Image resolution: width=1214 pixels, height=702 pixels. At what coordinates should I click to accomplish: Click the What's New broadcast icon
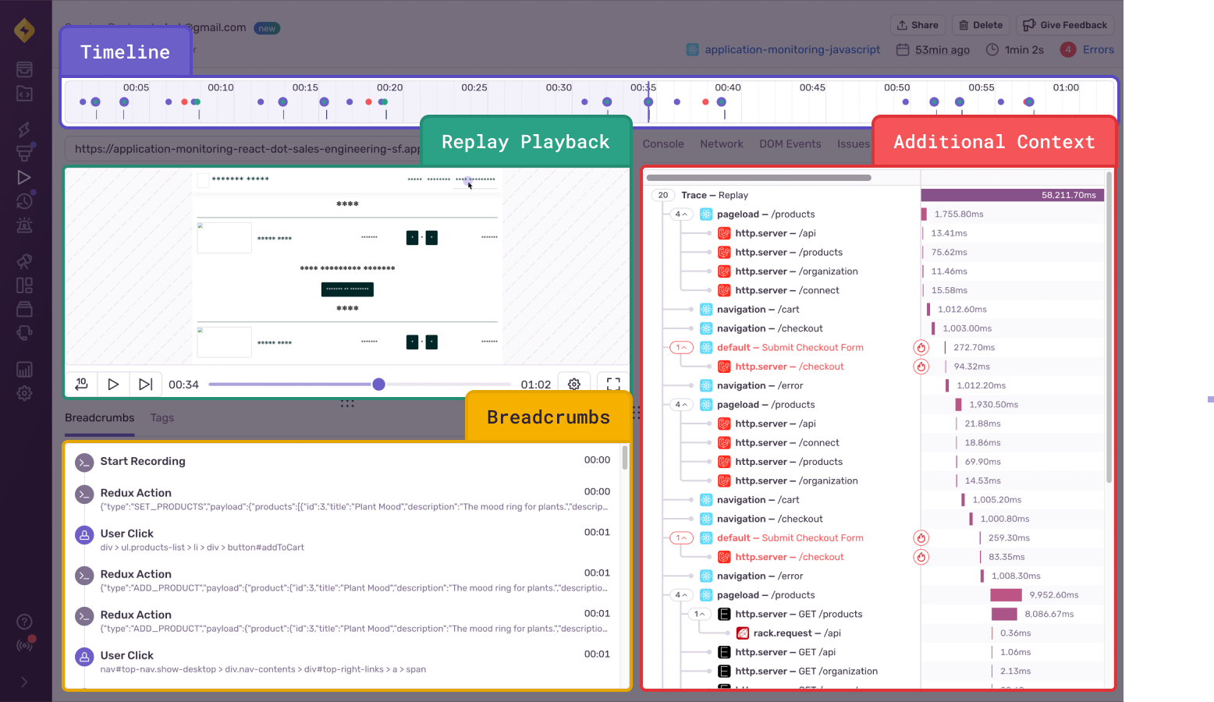[24, 645]
